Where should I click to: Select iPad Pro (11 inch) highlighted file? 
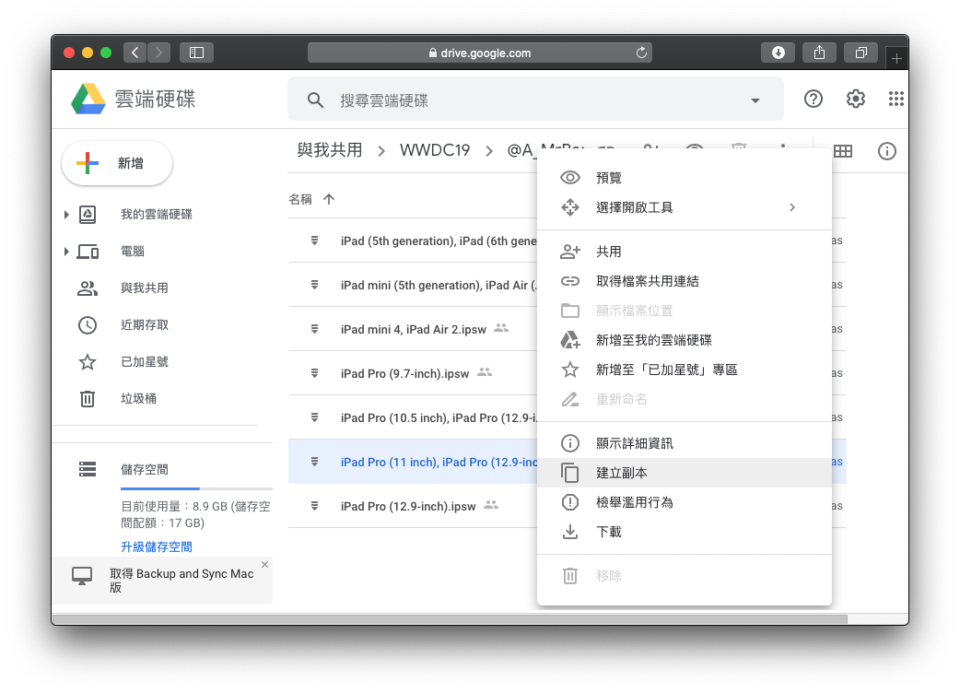coord(413,462)
